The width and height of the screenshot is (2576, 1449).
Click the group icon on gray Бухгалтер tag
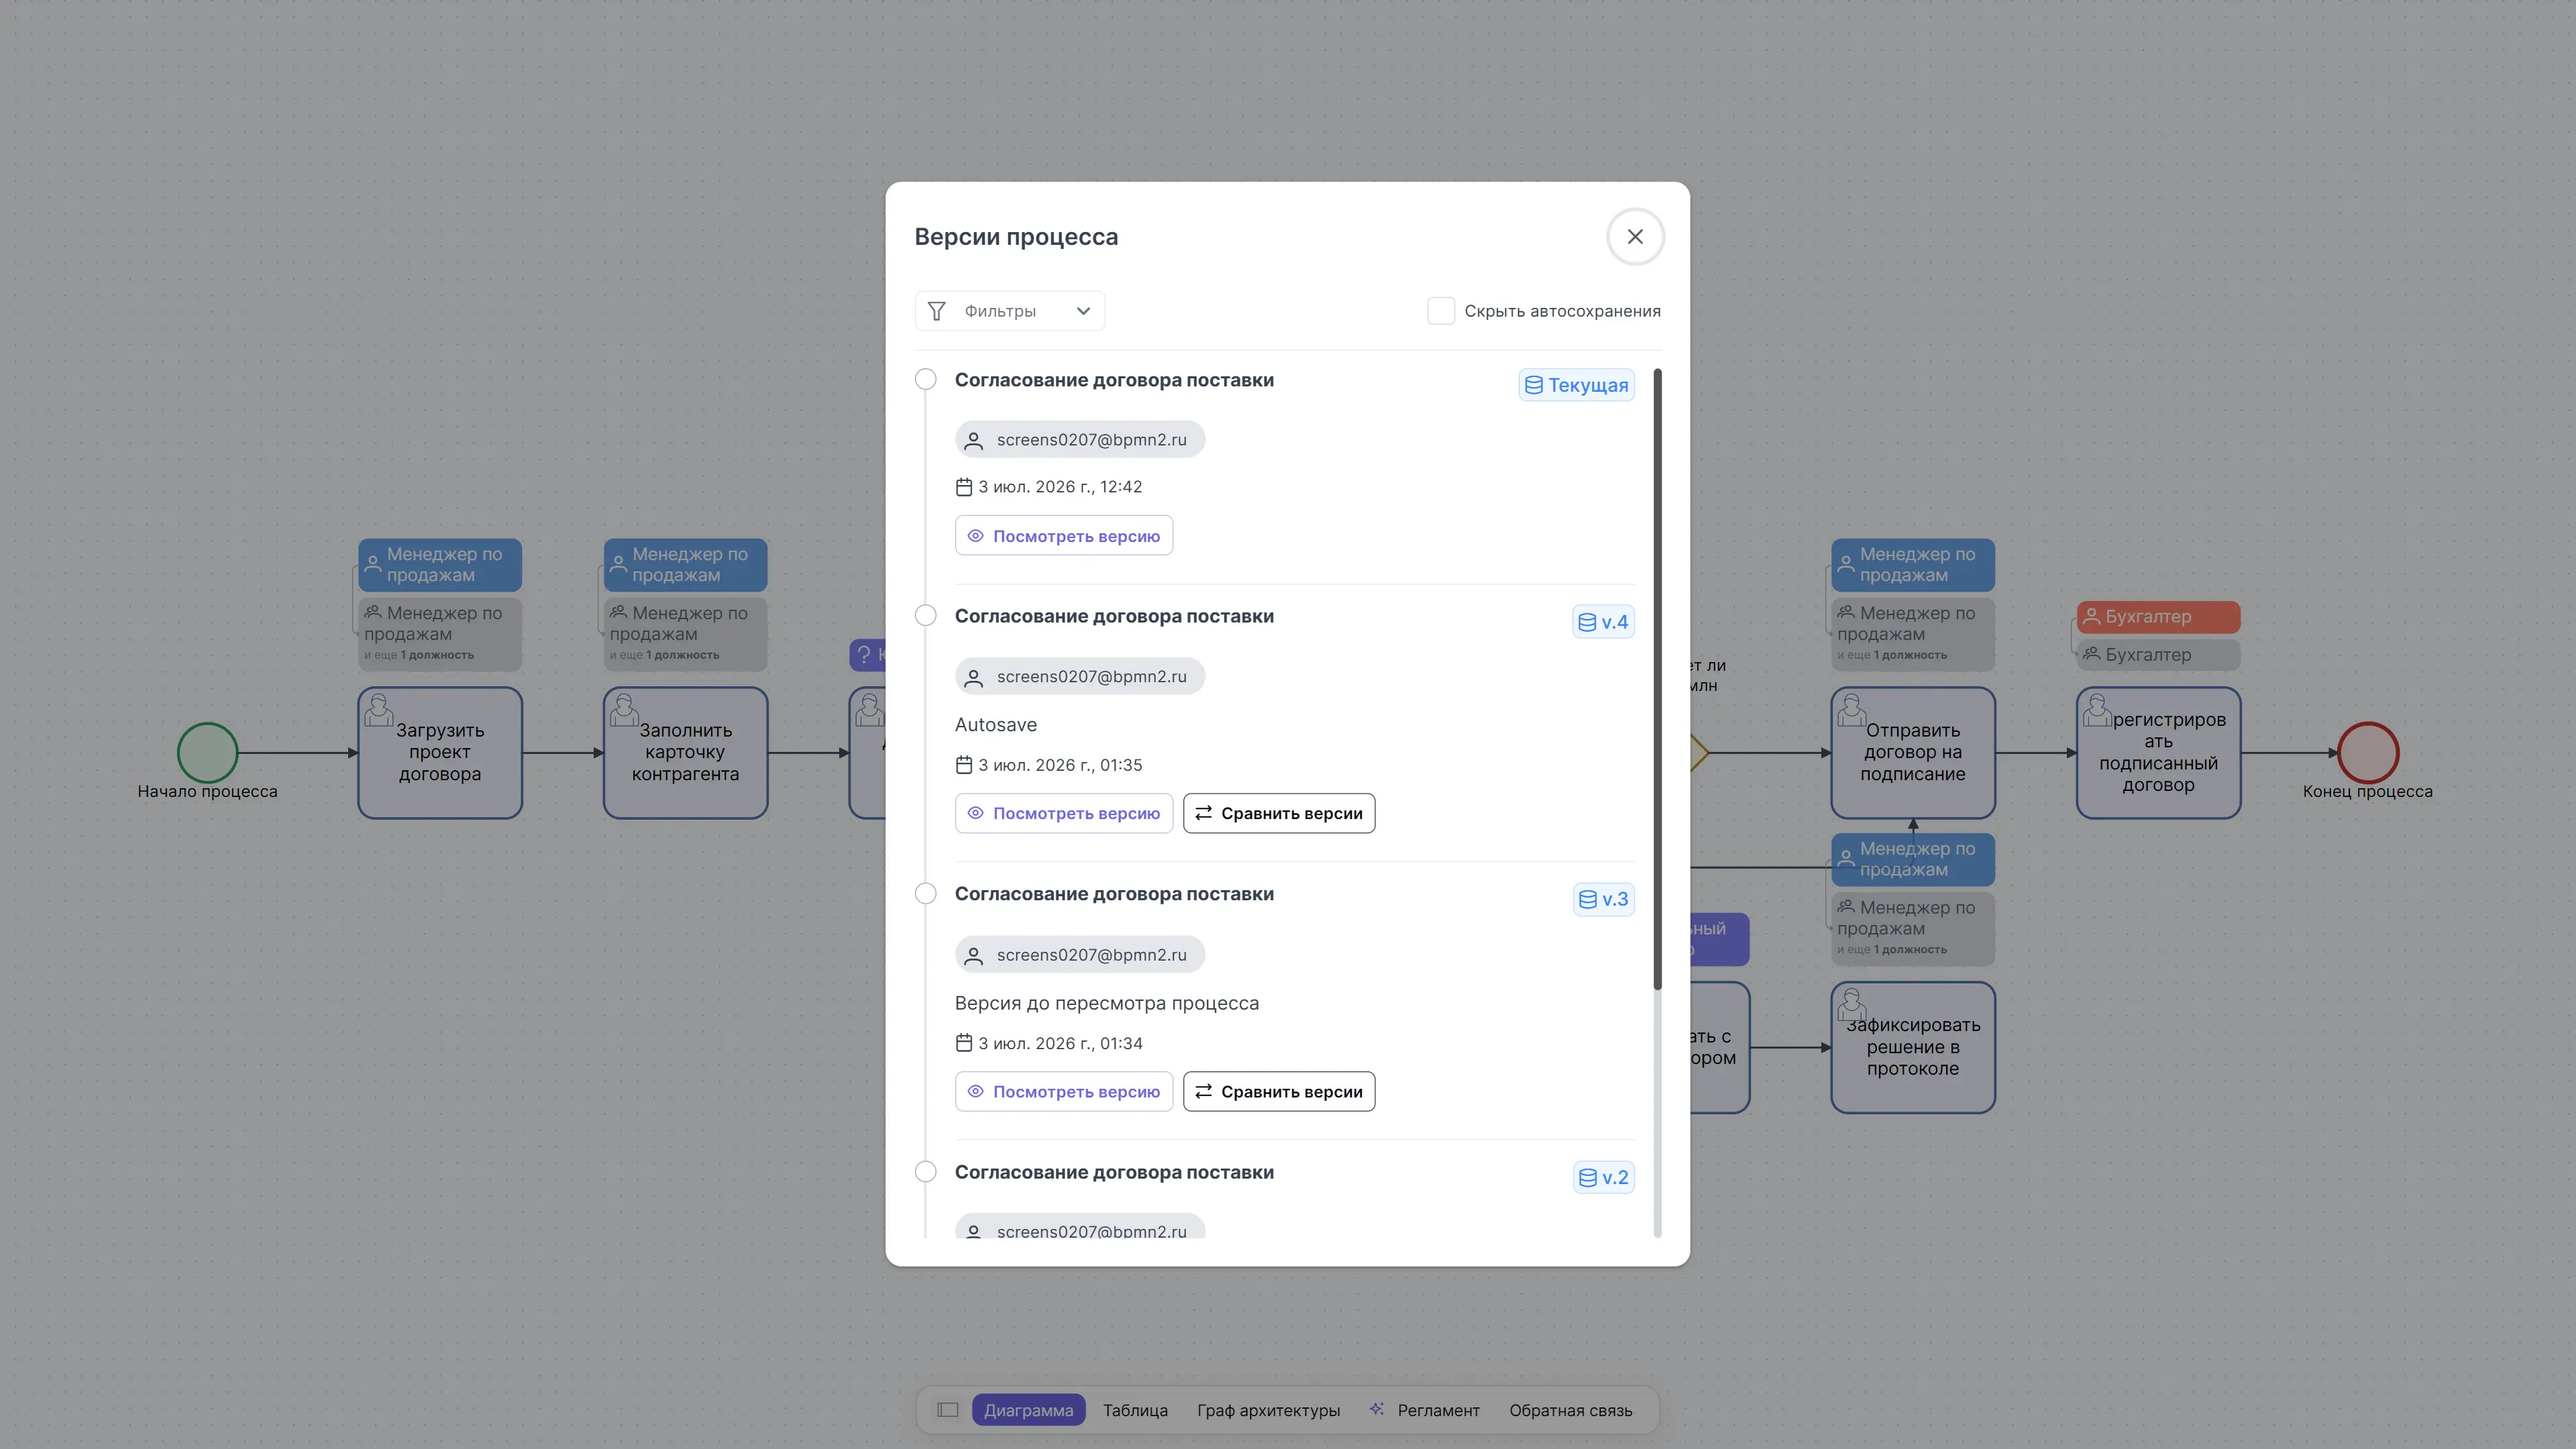tap(2091, 654)
